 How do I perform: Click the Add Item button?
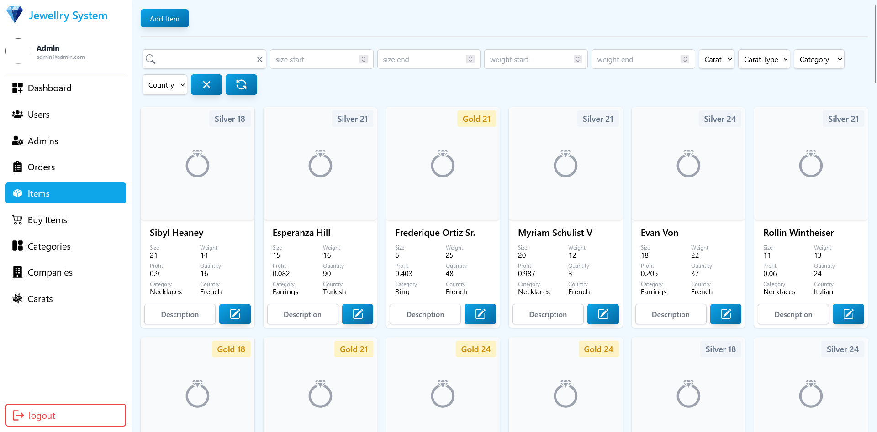pyautogui.click(x=164, y=19)
